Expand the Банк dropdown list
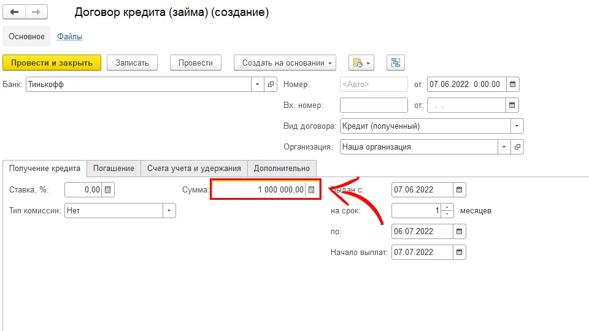Screen dimensions: 589x331 (x=258, y=85)
